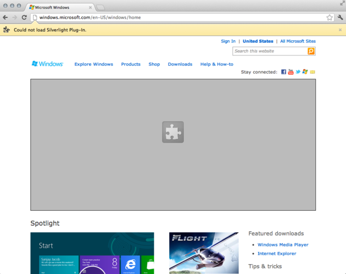Click the missing plug-in puzzle piece
Image resolution: width=346 pixels, height=274 pixels.
(x=173, y=132)
